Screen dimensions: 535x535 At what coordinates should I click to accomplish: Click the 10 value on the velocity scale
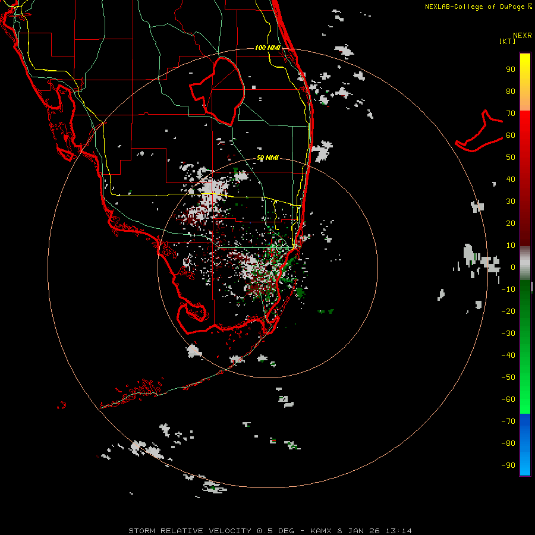pyautogui.click(x=511, y=246)
